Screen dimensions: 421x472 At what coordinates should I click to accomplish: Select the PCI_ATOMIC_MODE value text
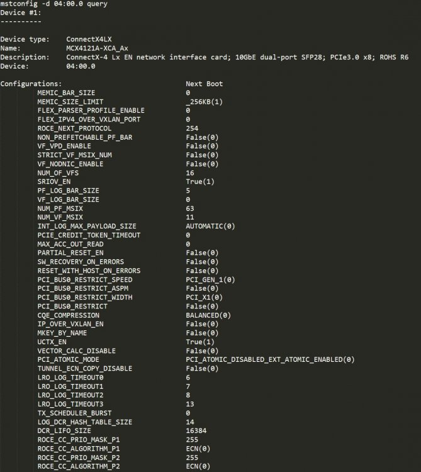[270, 359]
